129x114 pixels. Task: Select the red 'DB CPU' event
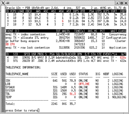pos(10,44)
